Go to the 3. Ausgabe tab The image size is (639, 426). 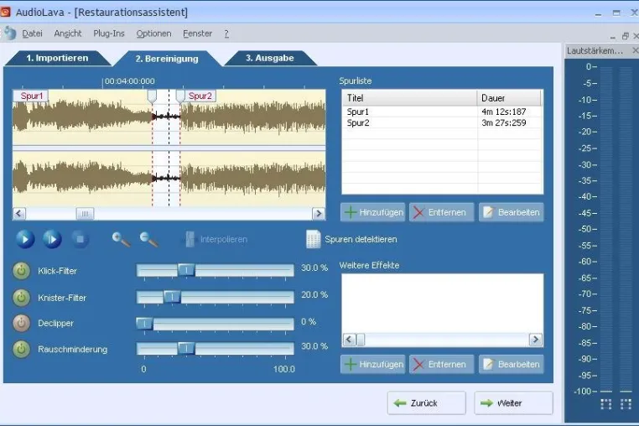point(270,58)
